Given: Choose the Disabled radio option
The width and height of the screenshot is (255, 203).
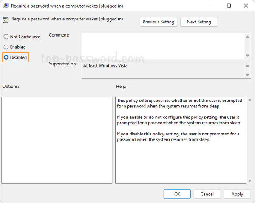Looking at the screenshot, I should tap(6, 57).
